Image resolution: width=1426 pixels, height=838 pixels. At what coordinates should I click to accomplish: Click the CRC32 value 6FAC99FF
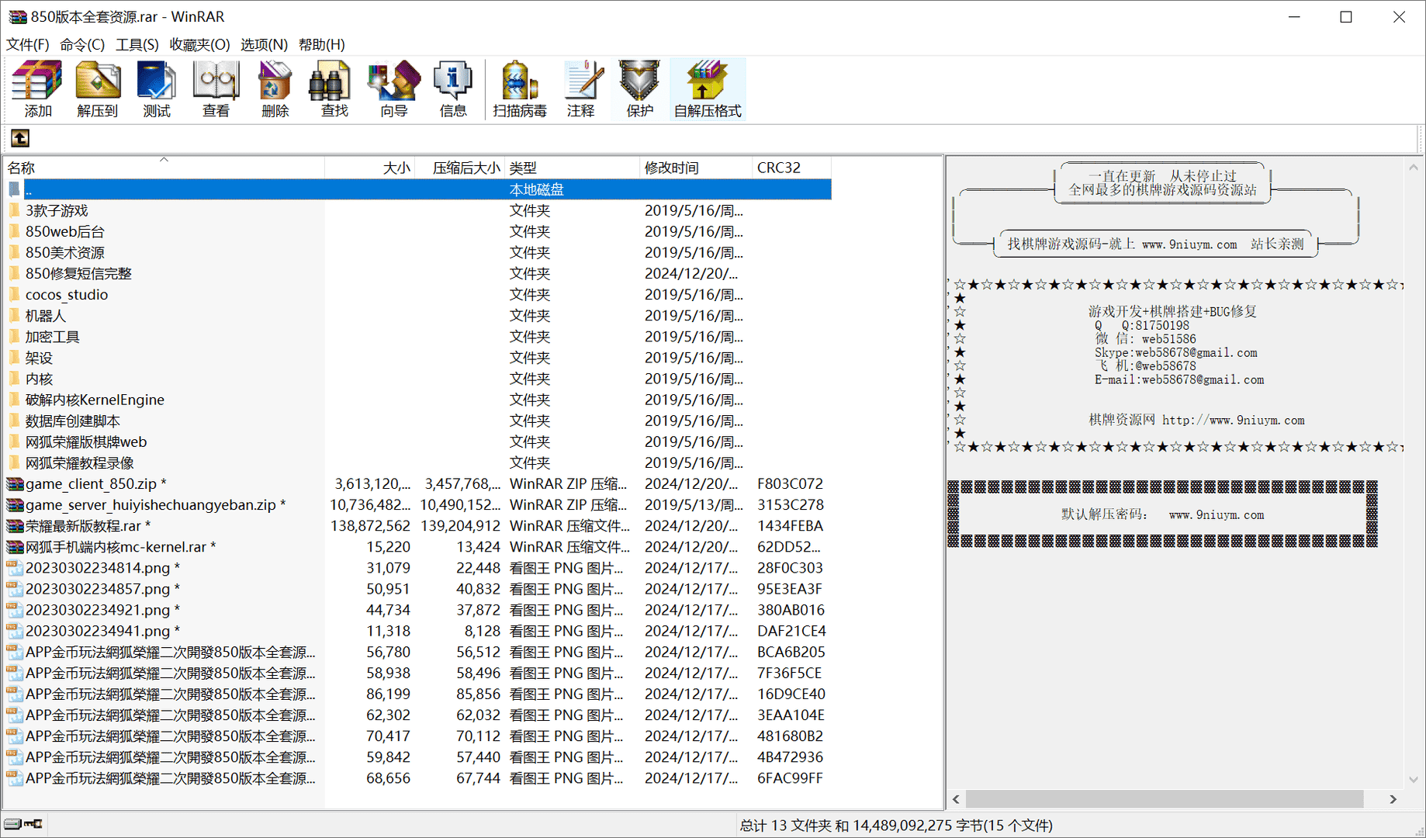[790, 777]
